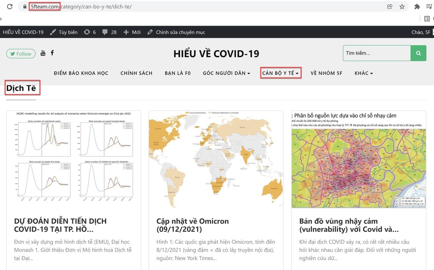Open the reading list side panel icon

click(427, 19)
